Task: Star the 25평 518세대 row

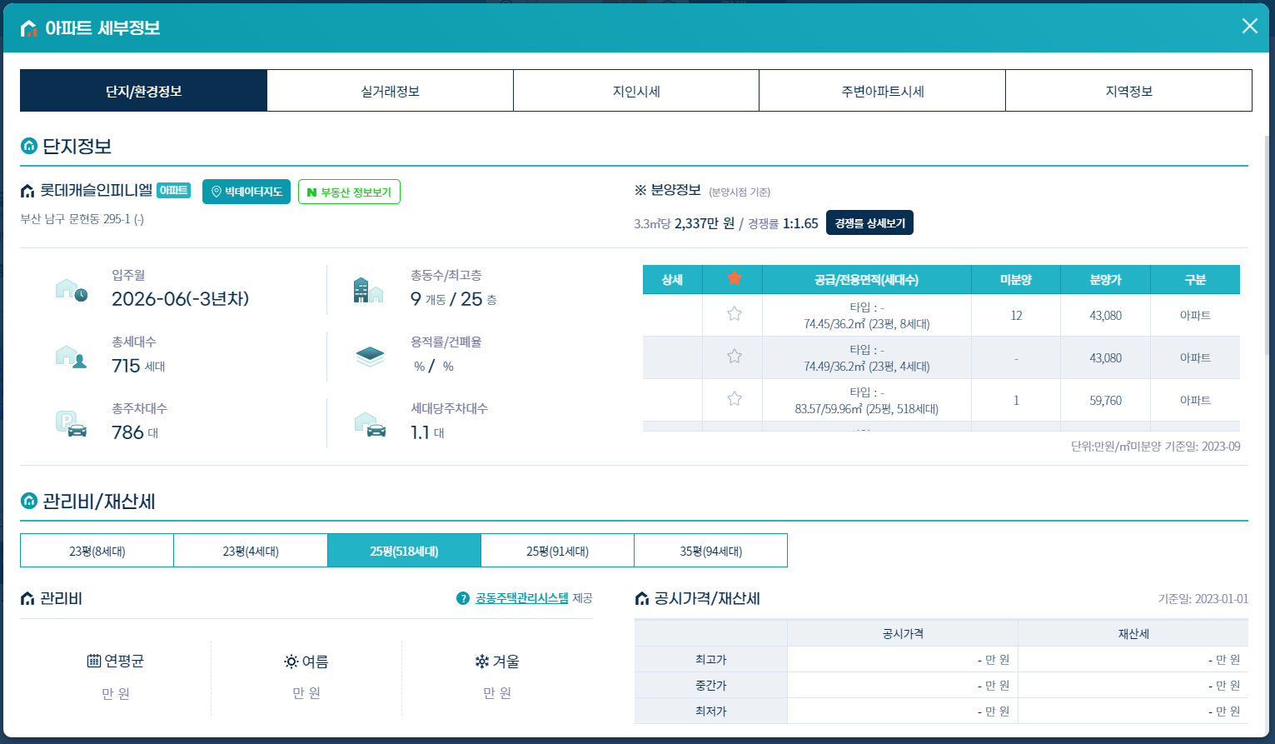Action: tap(734, 398)
